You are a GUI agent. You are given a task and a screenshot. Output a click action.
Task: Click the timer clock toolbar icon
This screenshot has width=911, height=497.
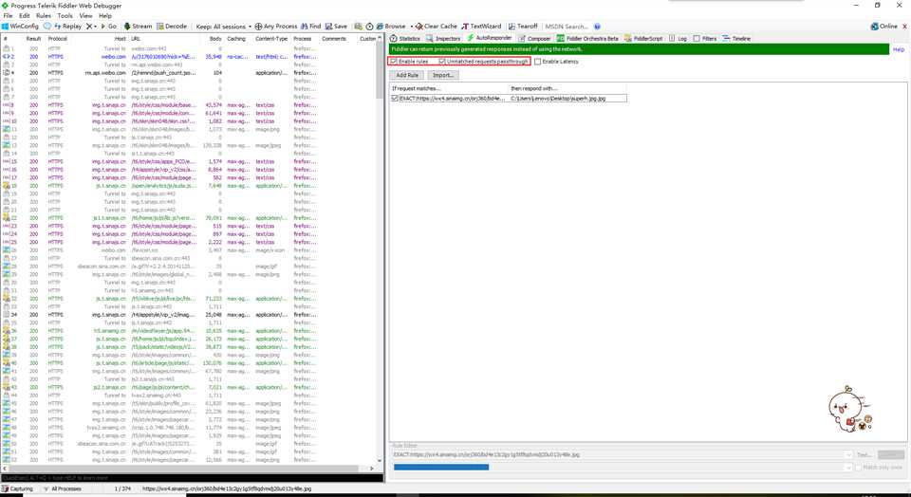[x=369, y=27]
